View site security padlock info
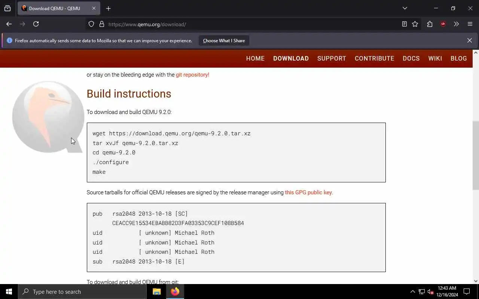Image resolution: width=479 pixels, height=299 pixels. click(101, 24)
